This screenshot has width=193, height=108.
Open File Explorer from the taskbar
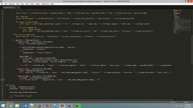[17, 106]
